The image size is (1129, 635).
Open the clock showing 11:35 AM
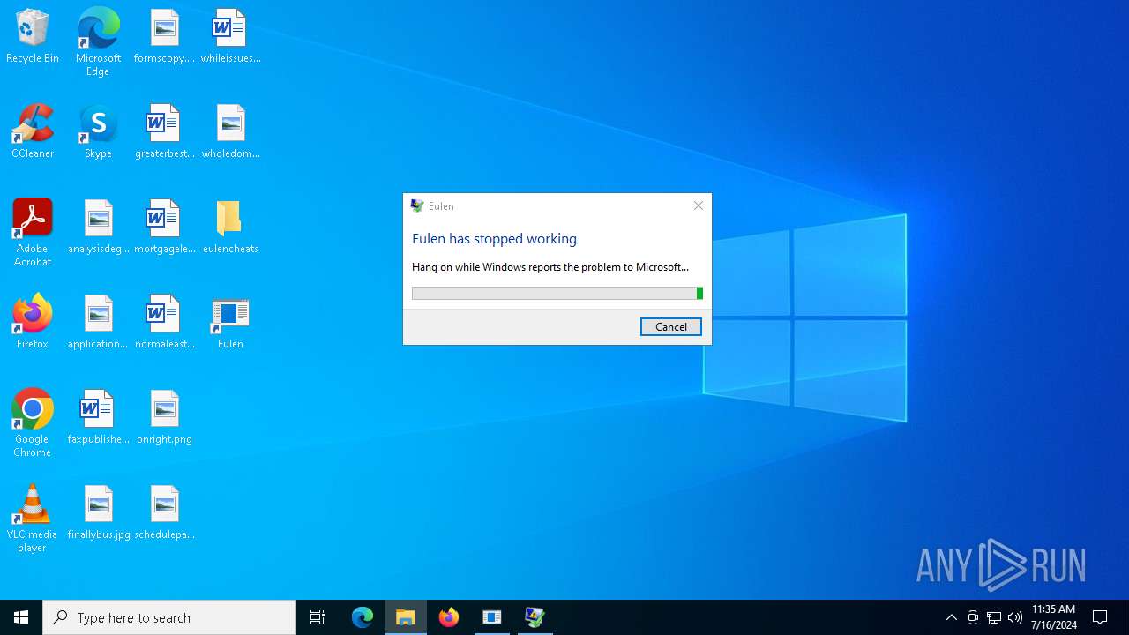[x=1054, y=617]
